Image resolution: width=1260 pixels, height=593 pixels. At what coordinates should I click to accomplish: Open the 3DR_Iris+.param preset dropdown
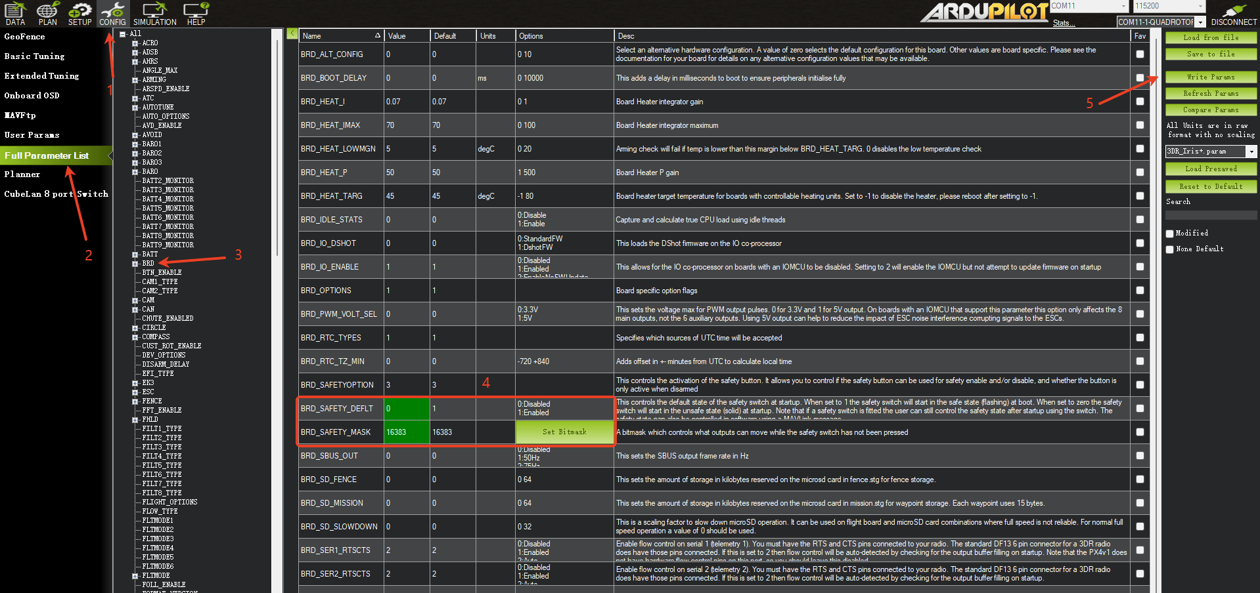[1251, 152]
